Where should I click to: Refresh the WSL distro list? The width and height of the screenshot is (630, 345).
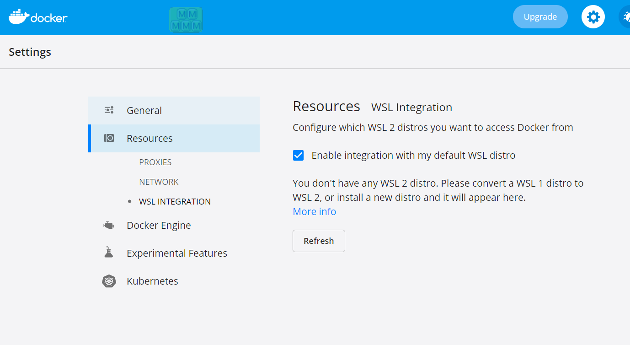319,241
